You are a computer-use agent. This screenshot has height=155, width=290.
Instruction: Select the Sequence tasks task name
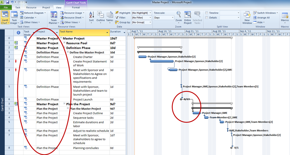(x=83, y=118)
